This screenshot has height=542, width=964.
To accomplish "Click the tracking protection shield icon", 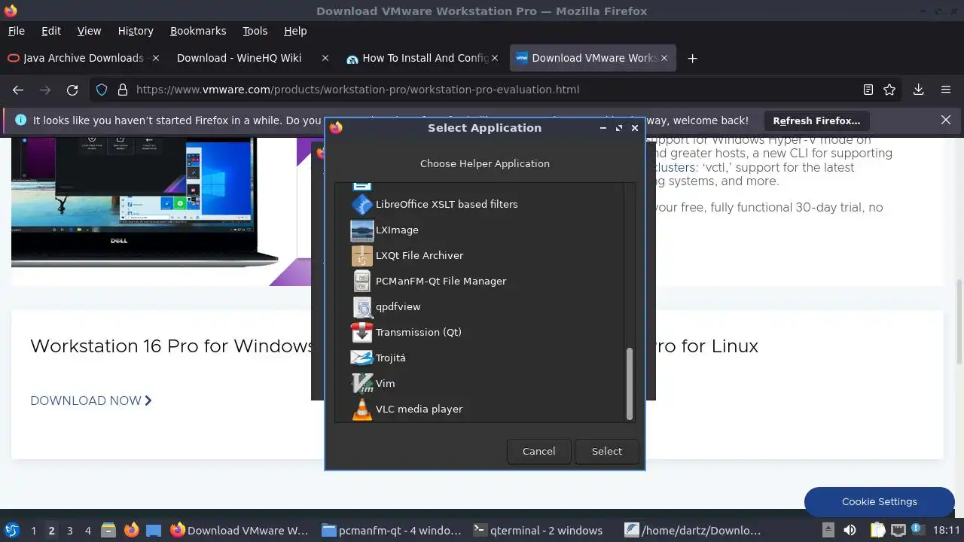I will 103,90.
